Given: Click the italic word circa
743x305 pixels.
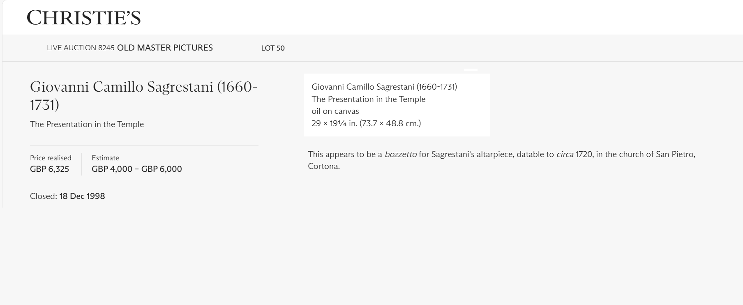Looking at the screenshot, I should point(565,155).
